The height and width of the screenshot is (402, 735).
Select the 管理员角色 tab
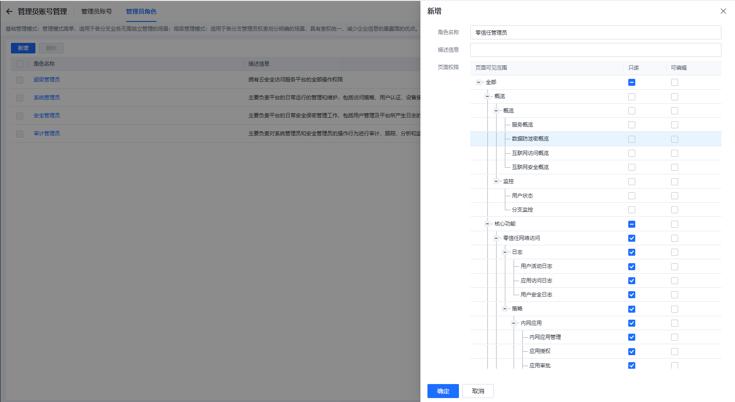click(141, 11)
